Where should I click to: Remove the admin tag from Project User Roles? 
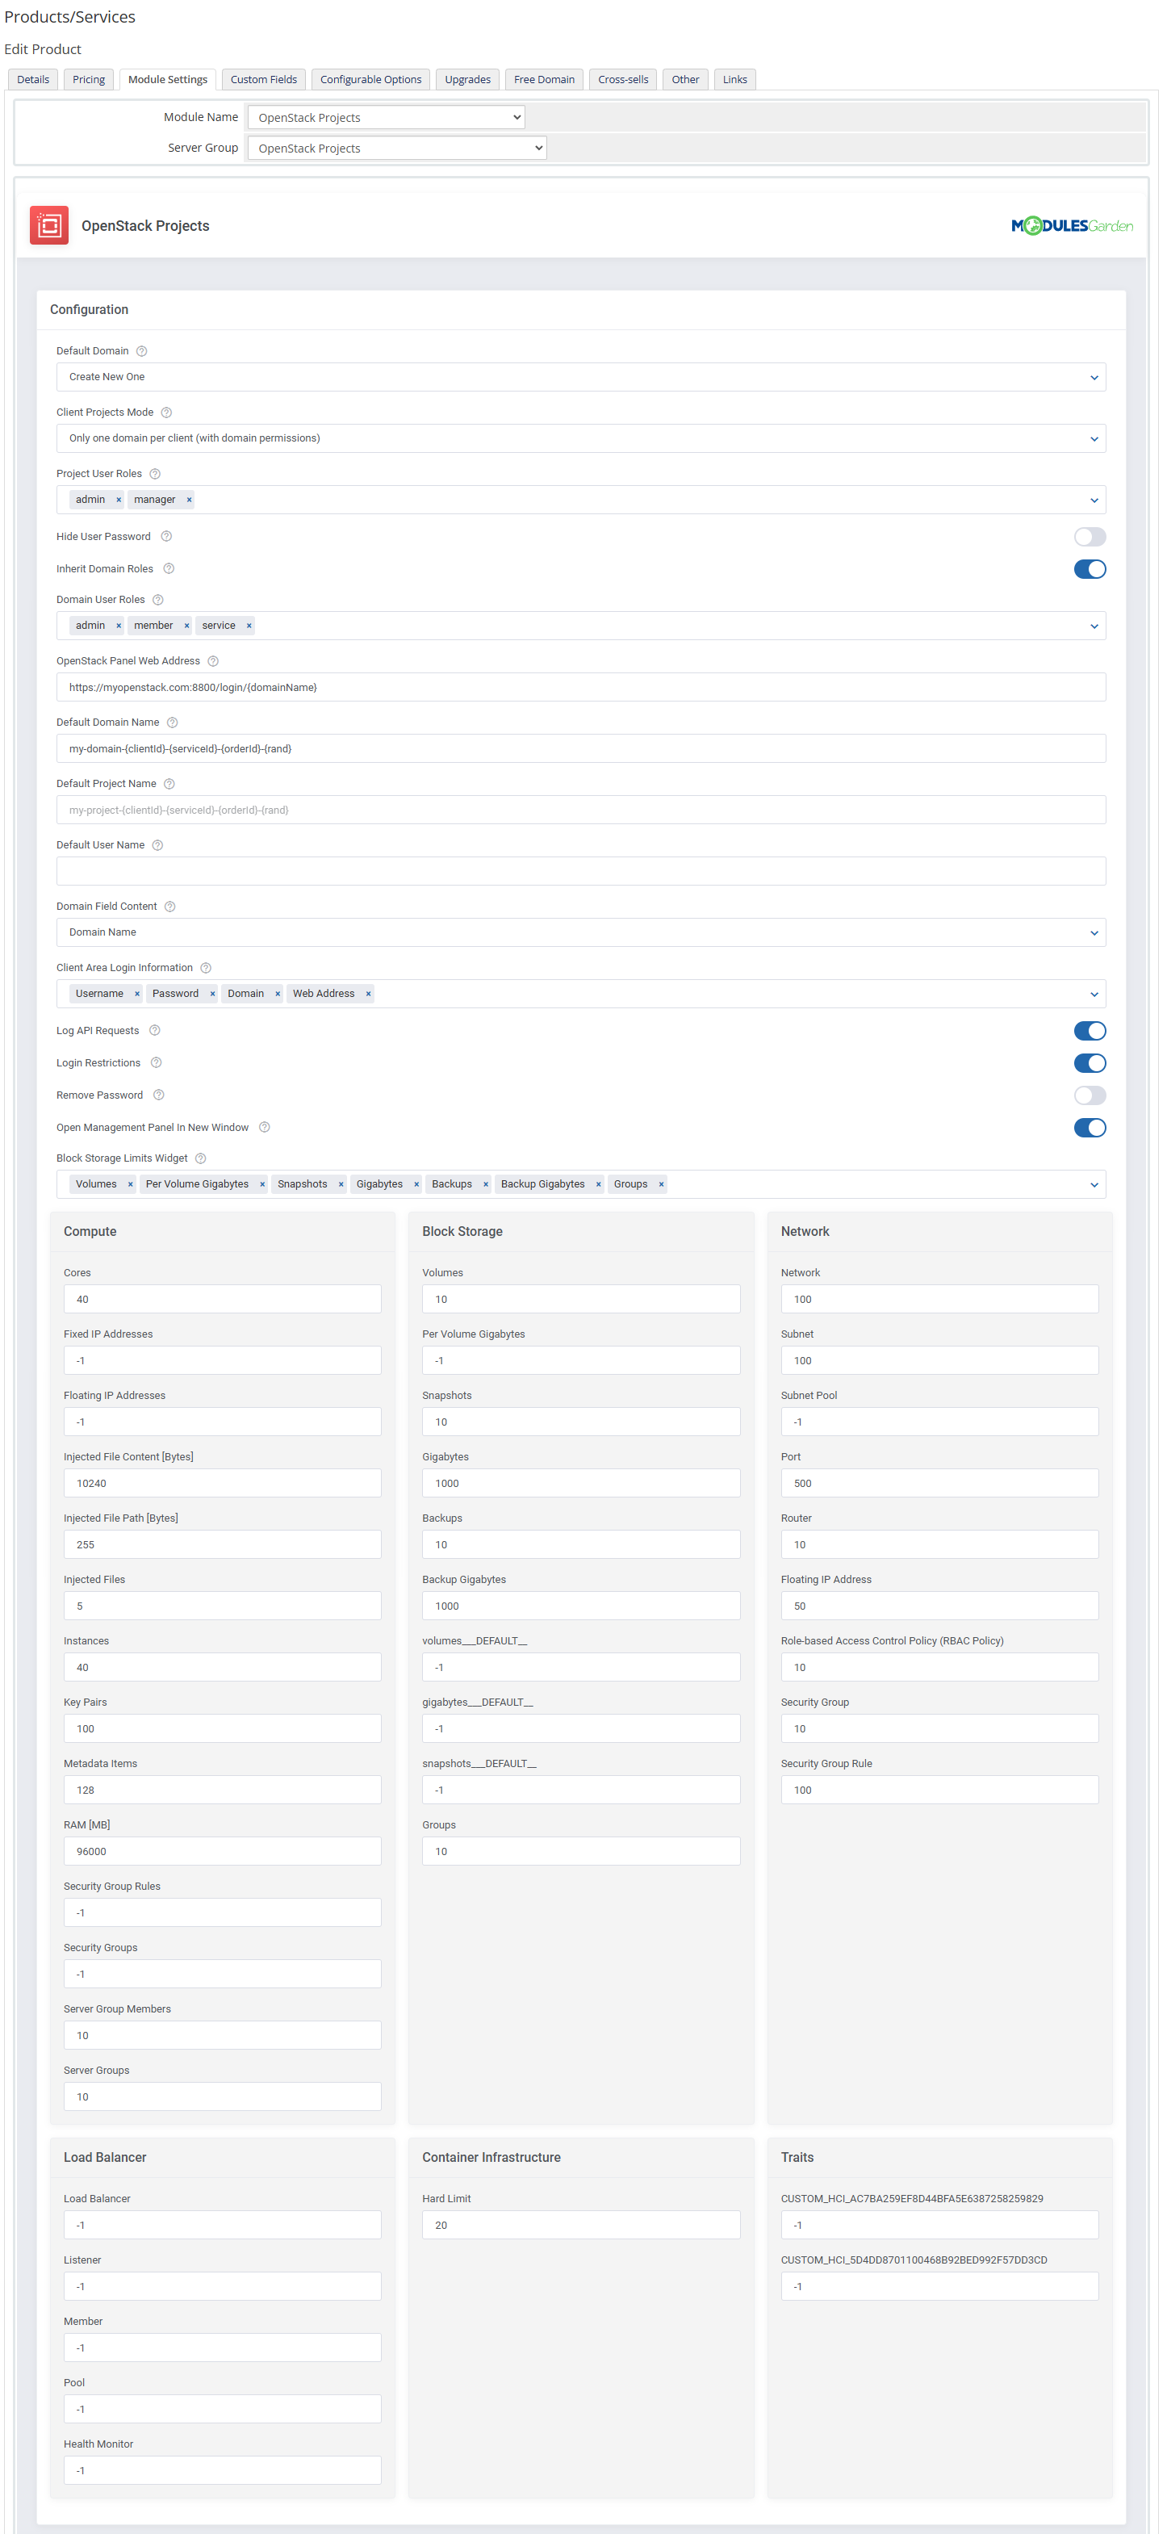pyautogui.click(x=118, y=500)
